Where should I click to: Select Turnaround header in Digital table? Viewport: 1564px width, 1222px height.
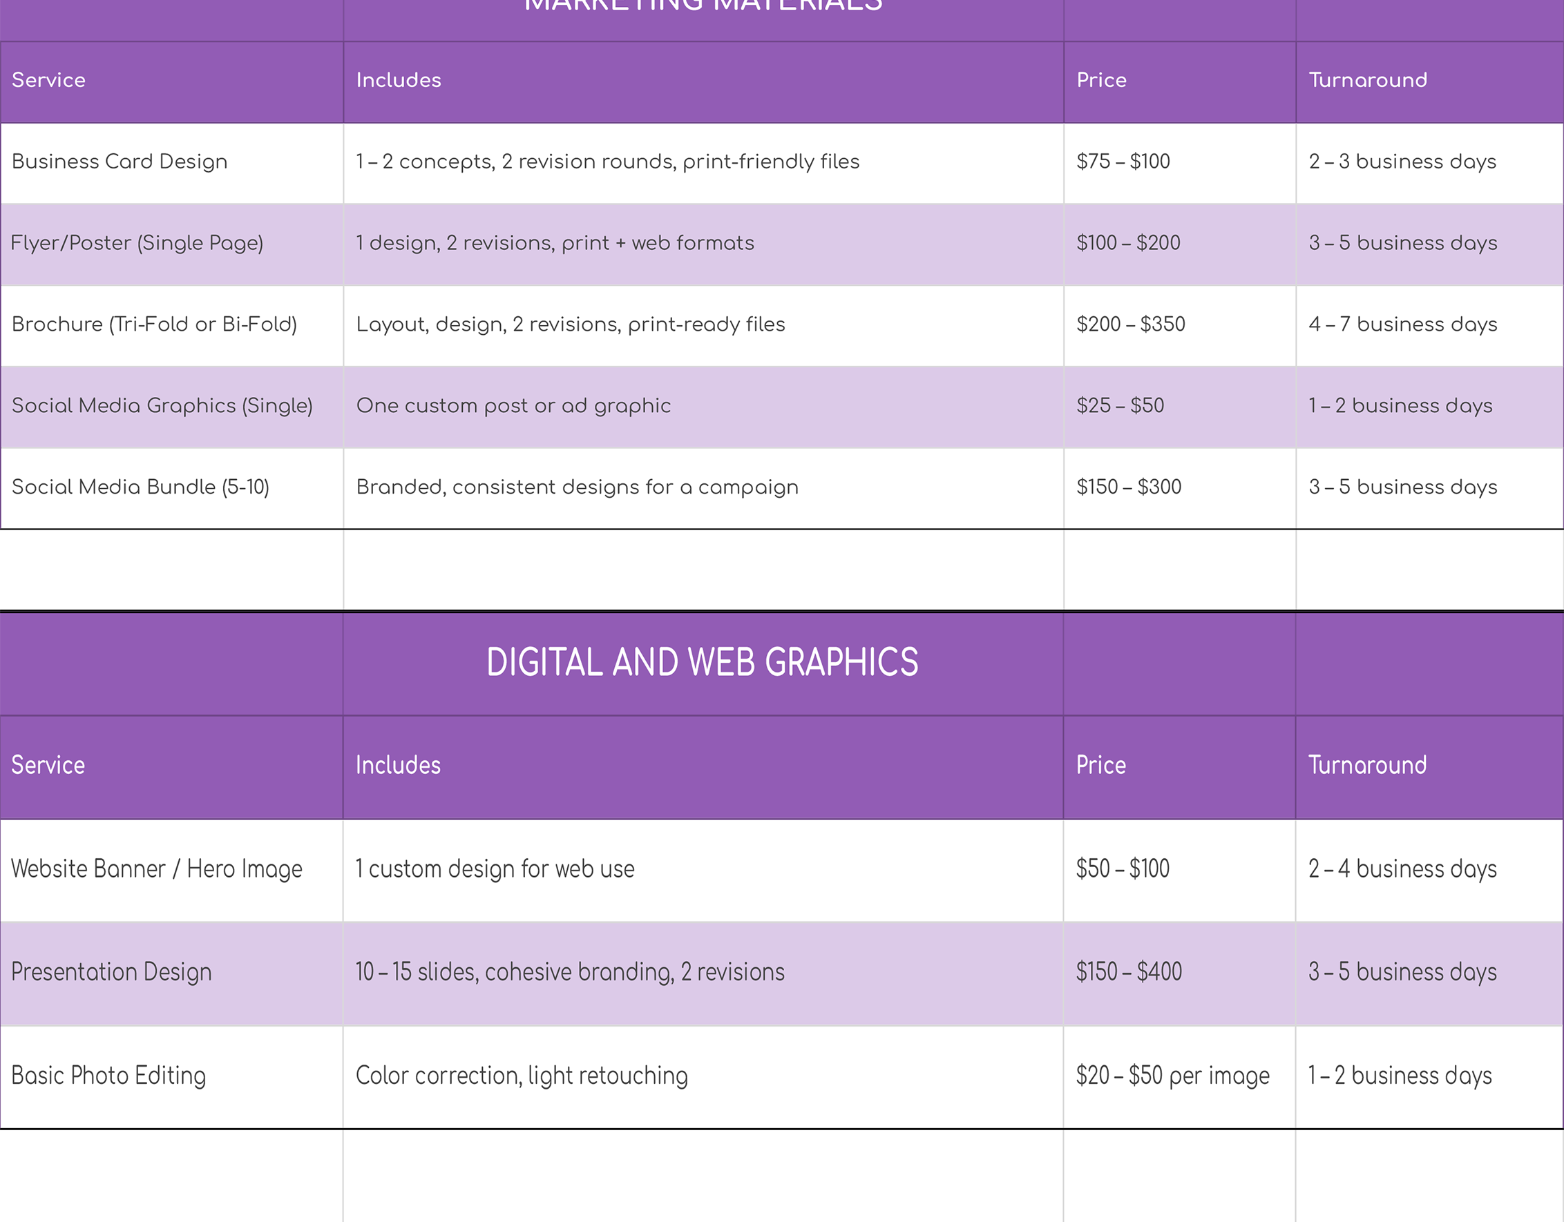tap(1367, 765)
